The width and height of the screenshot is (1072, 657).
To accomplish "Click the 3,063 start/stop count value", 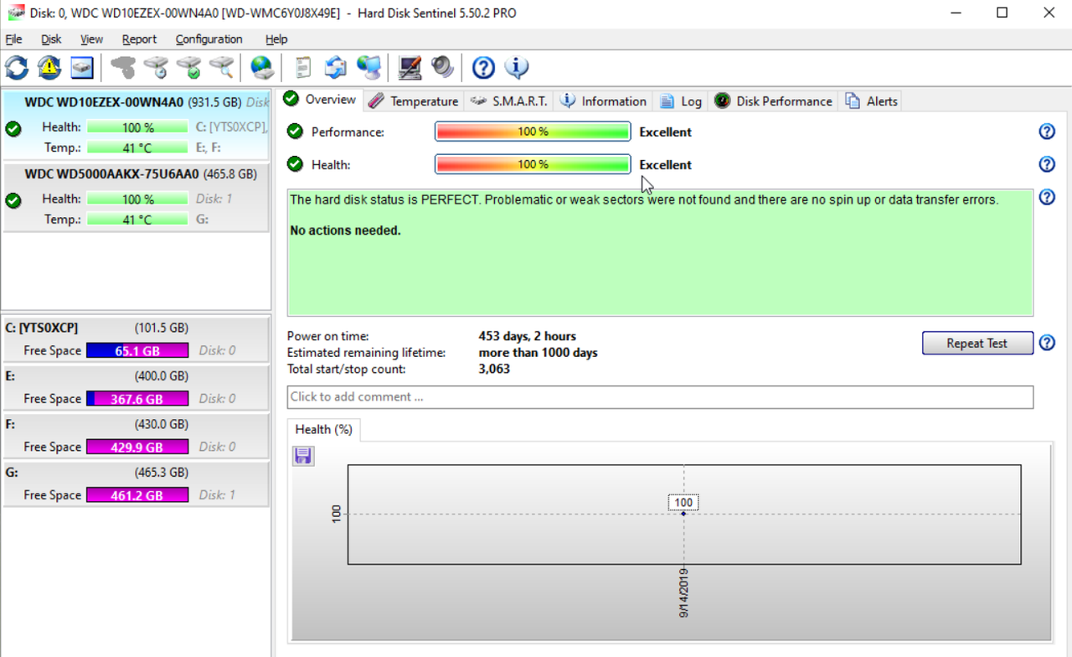I will coord(494,369).
